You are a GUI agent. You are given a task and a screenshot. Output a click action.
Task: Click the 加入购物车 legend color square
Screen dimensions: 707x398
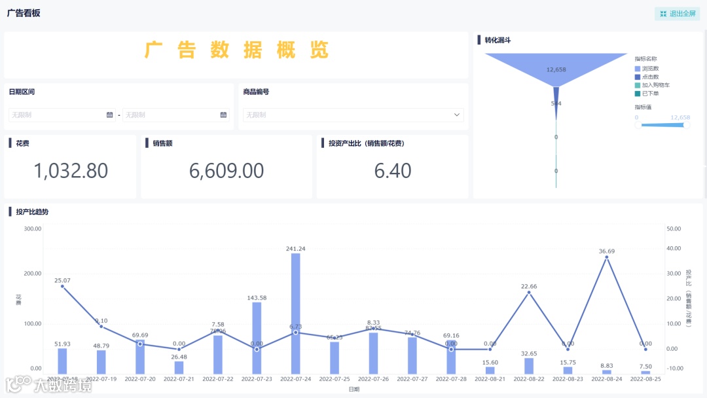(638, 84)
